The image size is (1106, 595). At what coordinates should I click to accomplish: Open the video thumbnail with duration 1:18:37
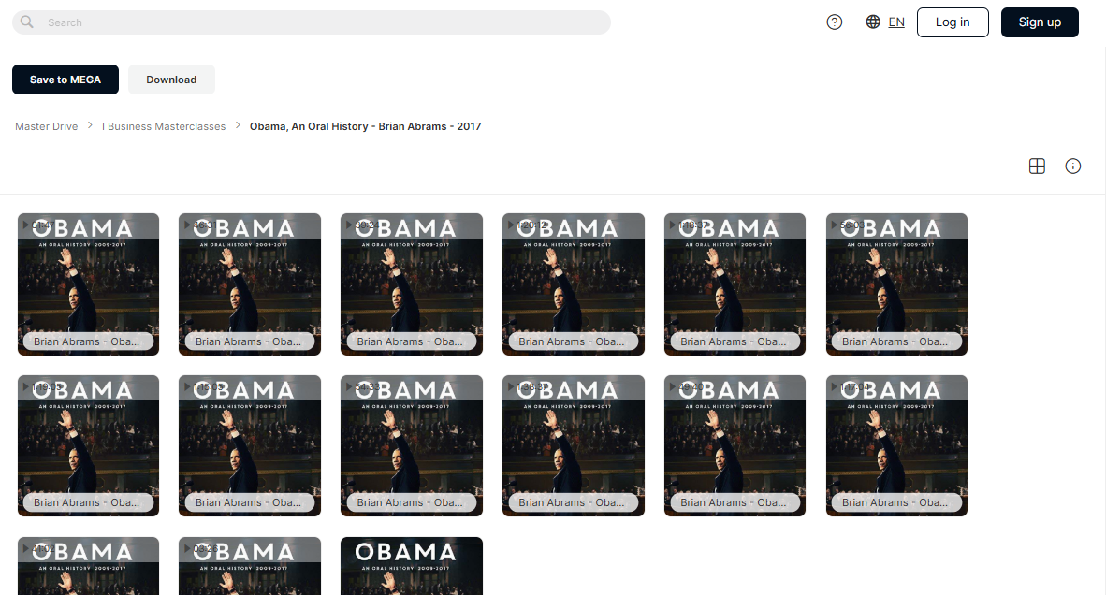point(735,284)
